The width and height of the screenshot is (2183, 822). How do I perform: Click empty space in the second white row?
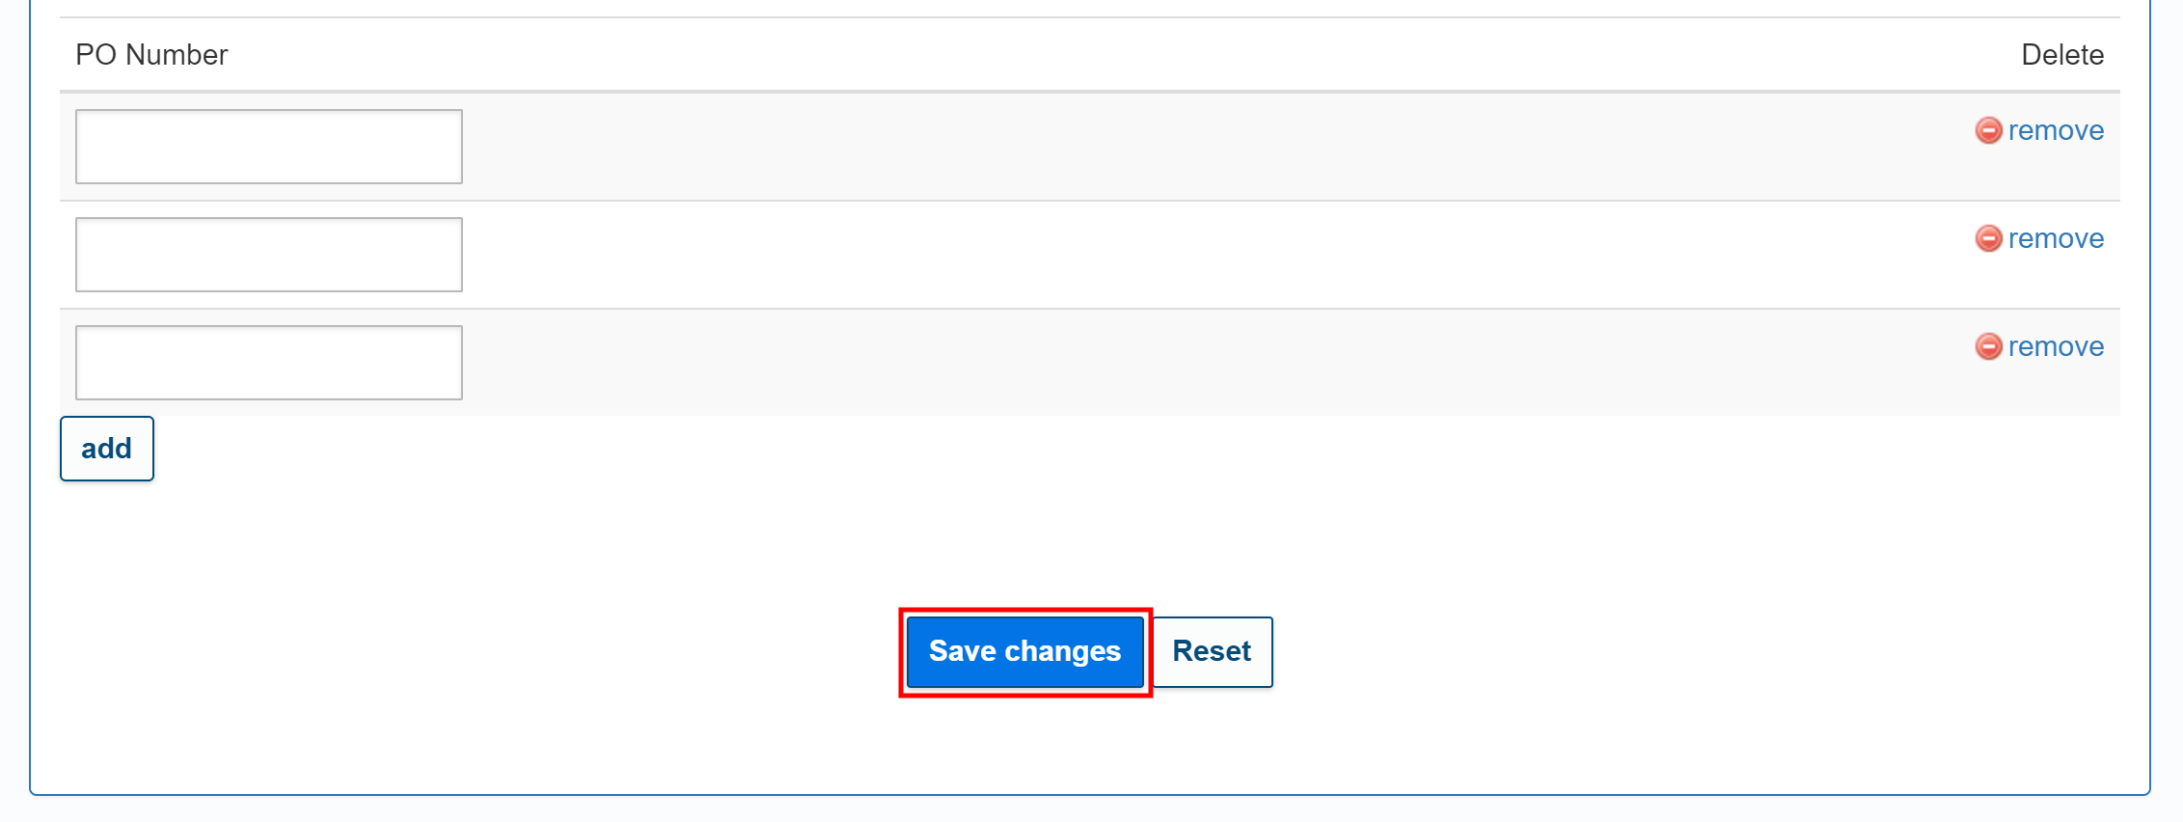coord(1158,255)
